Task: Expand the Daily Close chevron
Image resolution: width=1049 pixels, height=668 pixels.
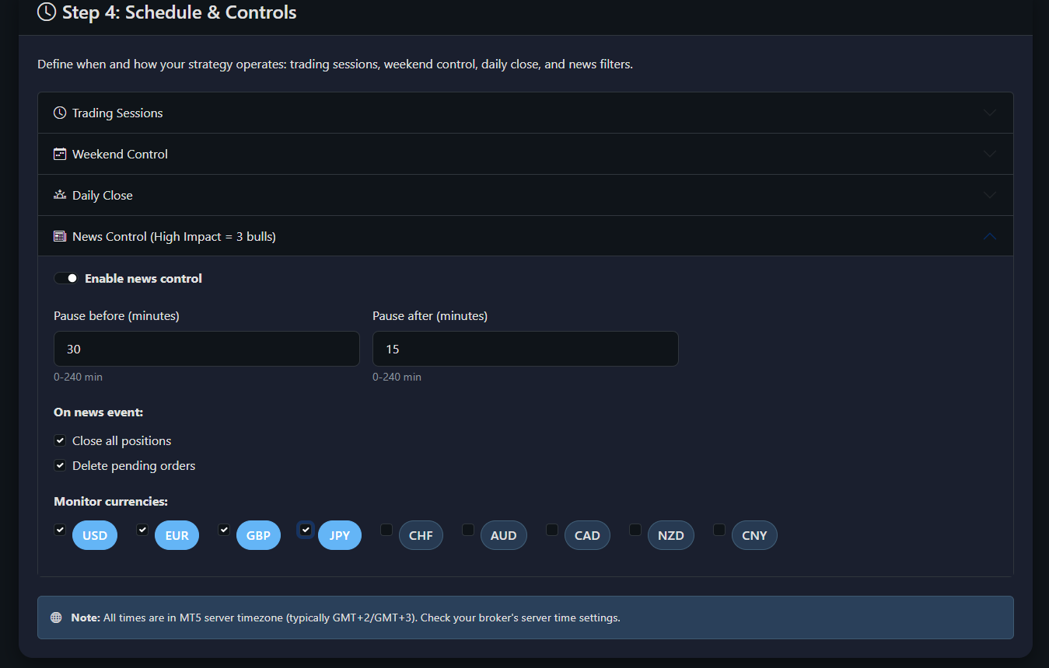Action: pos(989,195)
